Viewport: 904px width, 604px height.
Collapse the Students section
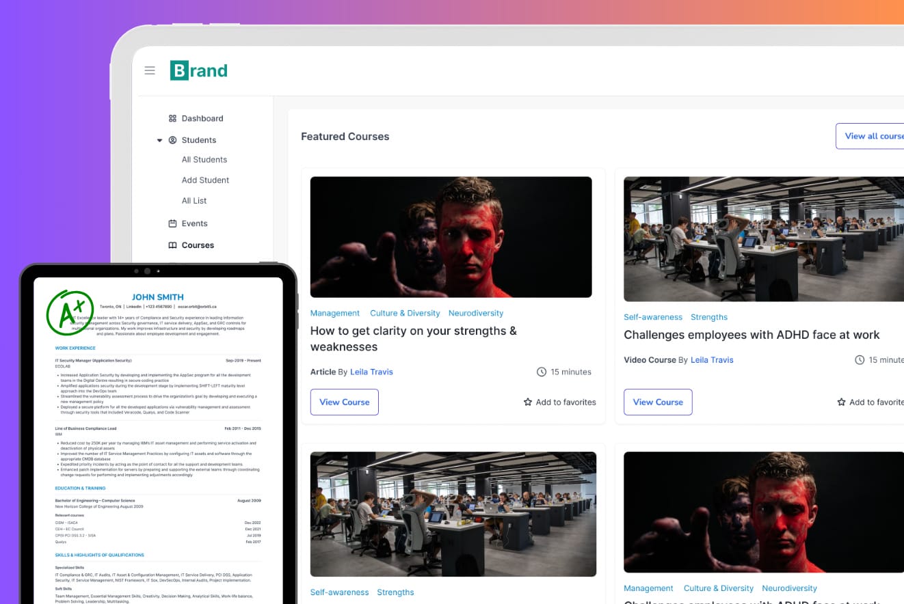(159, 140)
